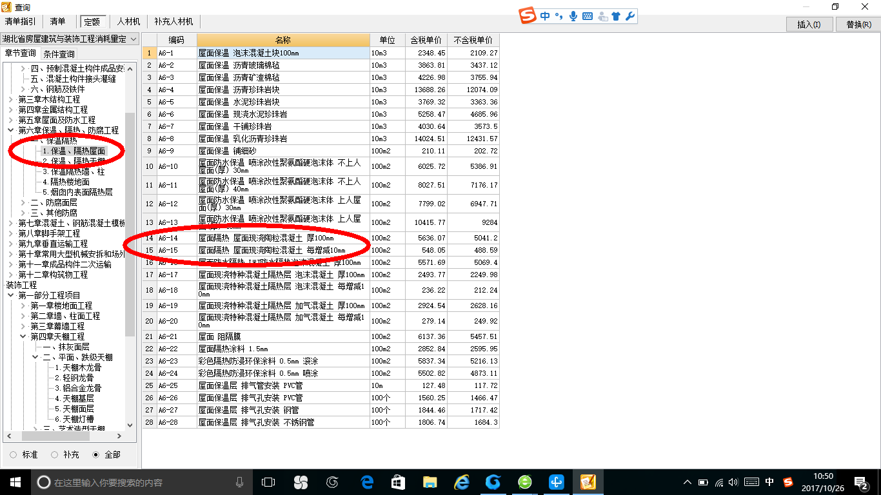Switch to 定额 tab
Screen dimensions: 881x495
[x=93, y=22]
